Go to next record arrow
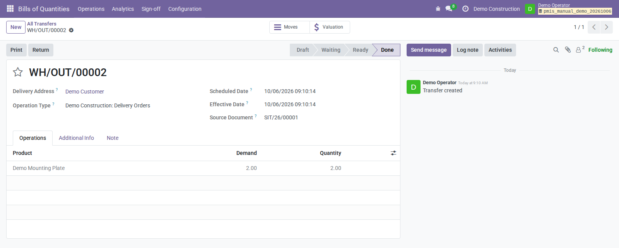Screen dimensions: 619x248 (x=606, y=27)
